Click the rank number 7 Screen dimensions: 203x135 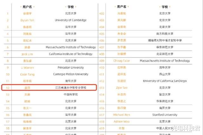pos(8,54)
